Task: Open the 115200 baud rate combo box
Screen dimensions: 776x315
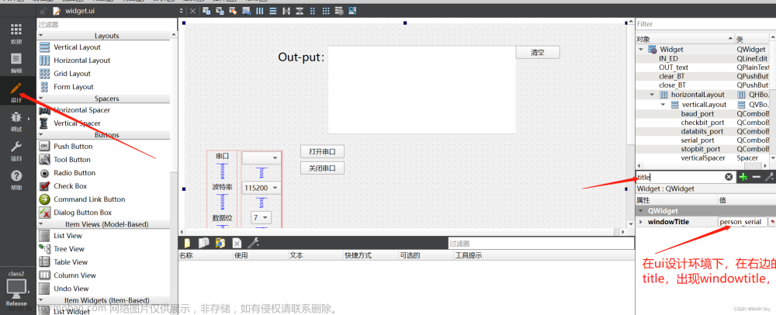Action: click(262, 188)
